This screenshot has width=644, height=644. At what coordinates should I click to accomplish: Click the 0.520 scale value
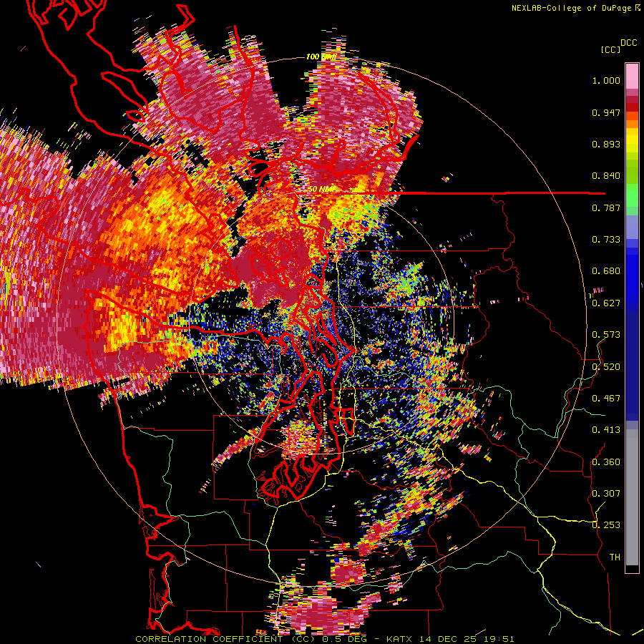pyautogui.click(x=606, y=367)
